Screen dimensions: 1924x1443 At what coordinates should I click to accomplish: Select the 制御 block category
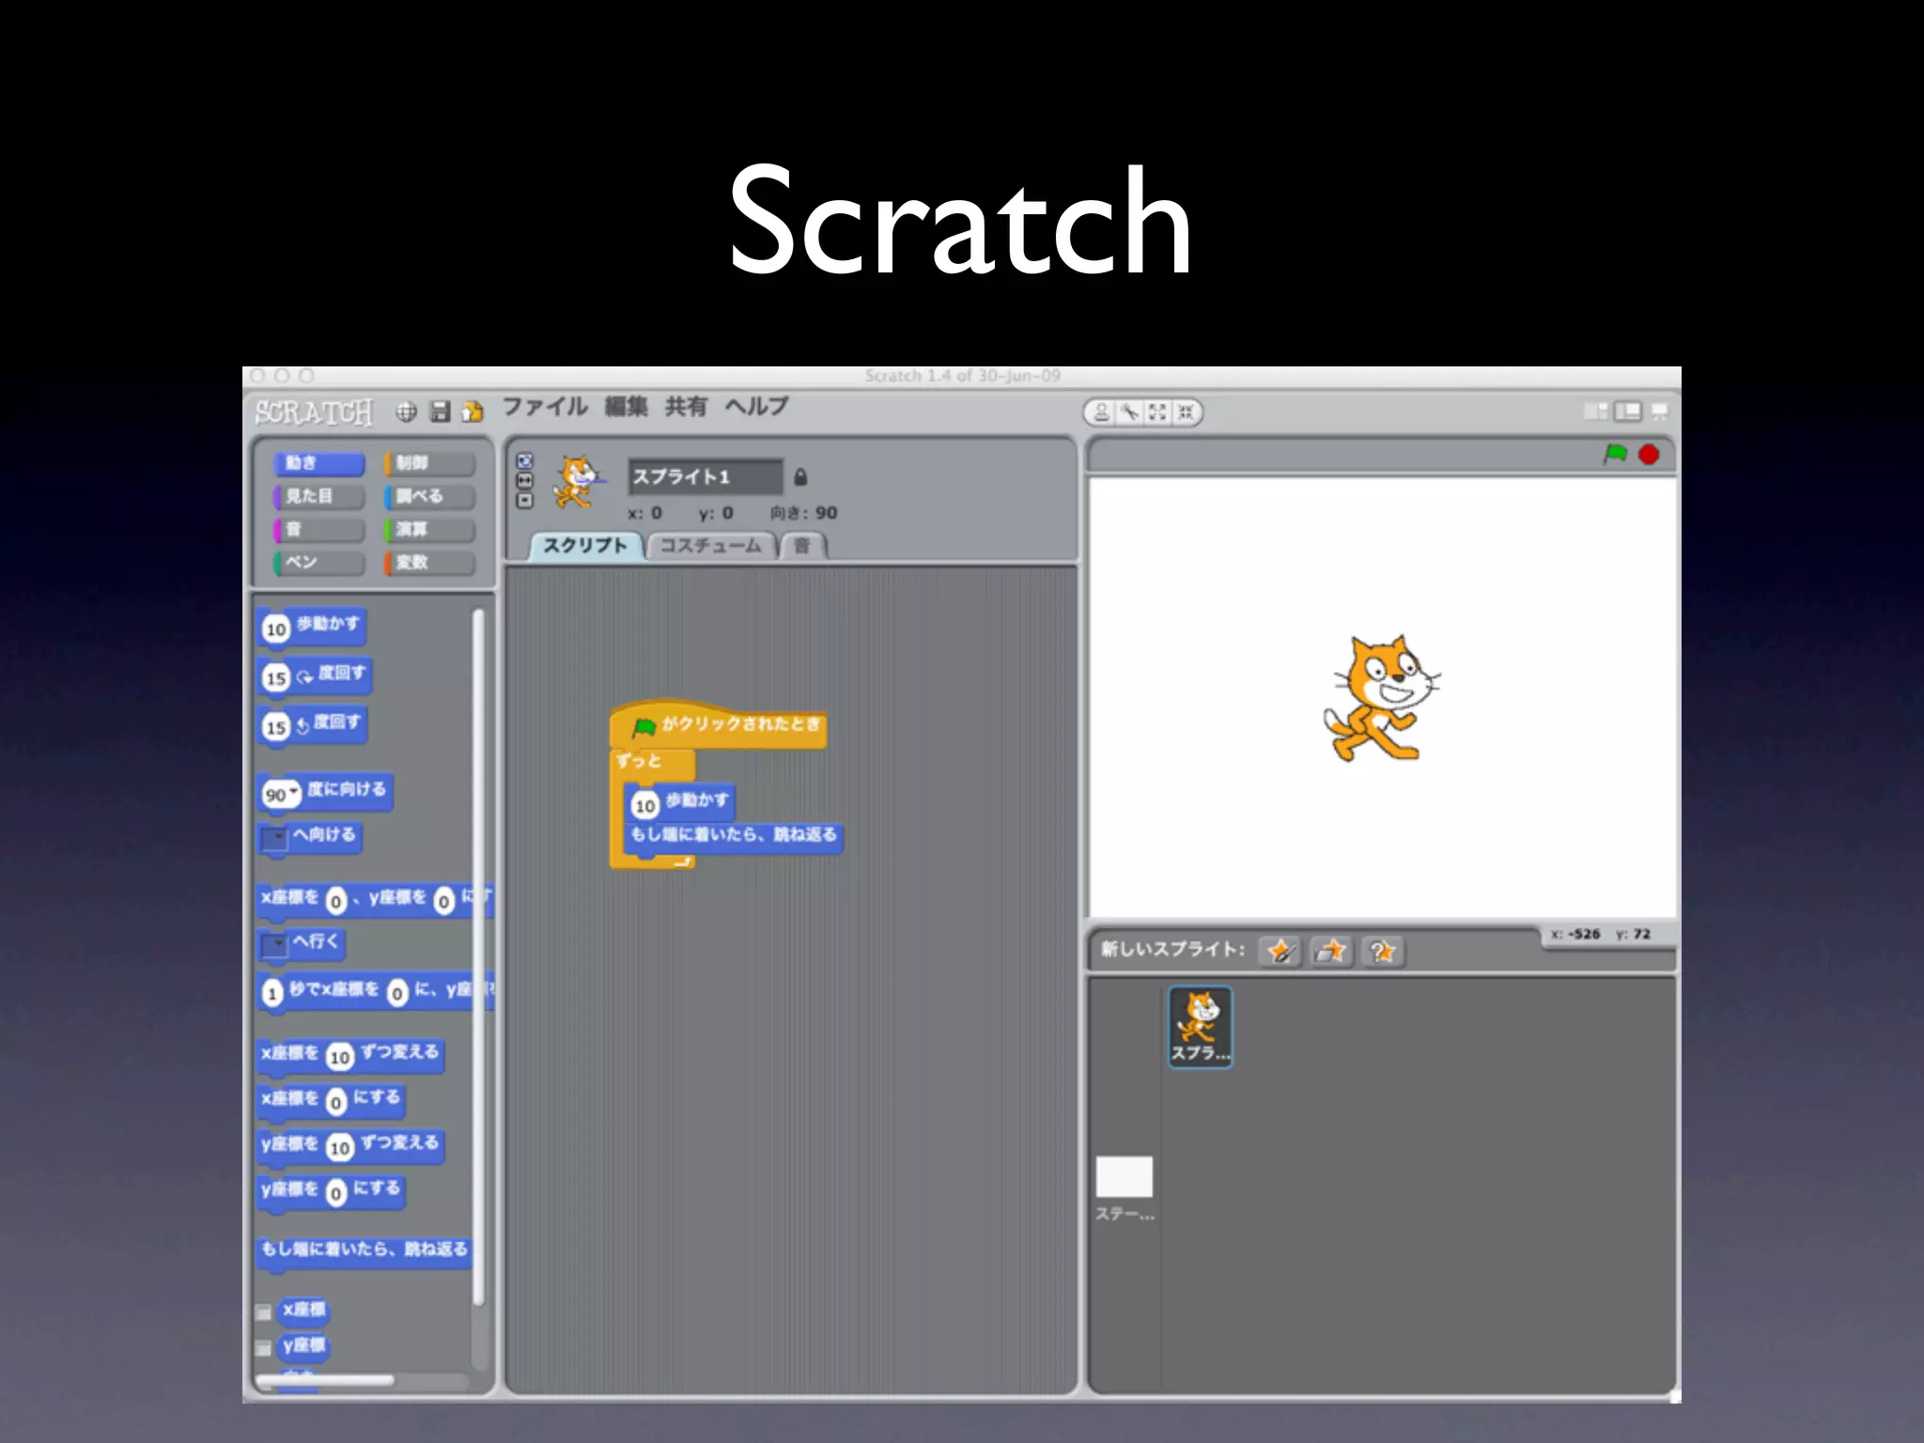[429, 463]
